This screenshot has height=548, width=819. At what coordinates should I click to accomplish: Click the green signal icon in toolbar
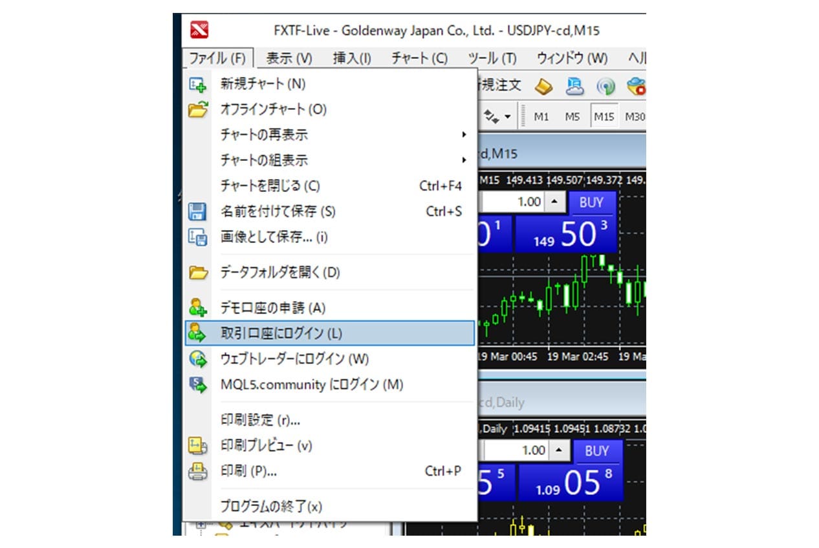pyautogui.click(x=606, y=86)
